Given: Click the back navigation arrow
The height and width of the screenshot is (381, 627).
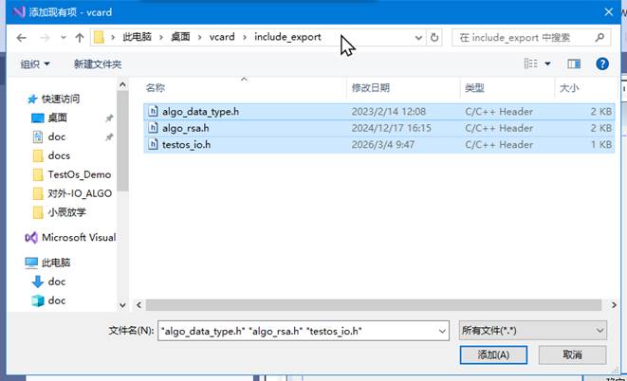Looking at the screenshot, I should pyautogui.click(x=19, y=38).
